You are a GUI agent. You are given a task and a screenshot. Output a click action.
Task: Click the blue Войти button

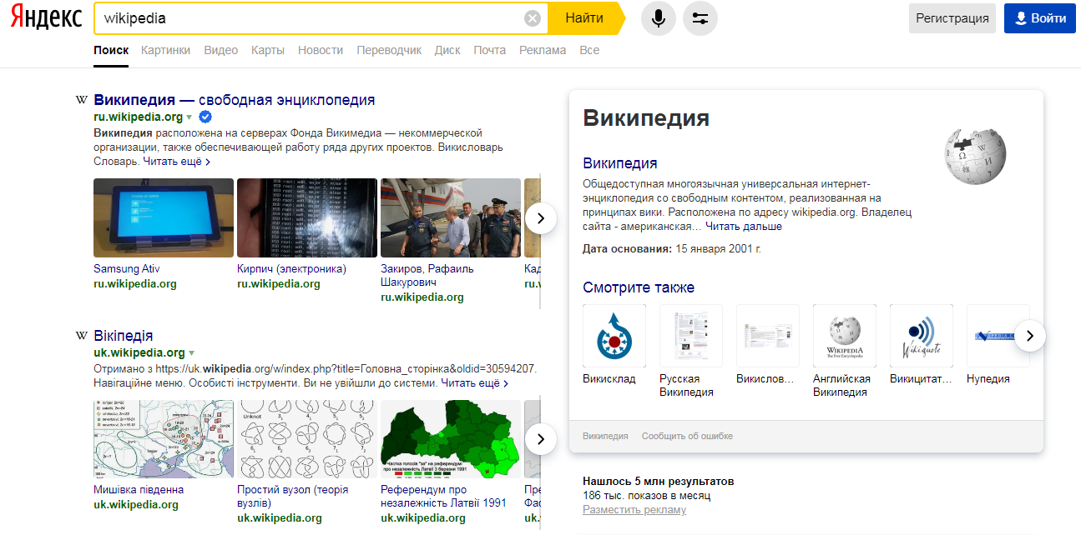[x=1040, y=18]
